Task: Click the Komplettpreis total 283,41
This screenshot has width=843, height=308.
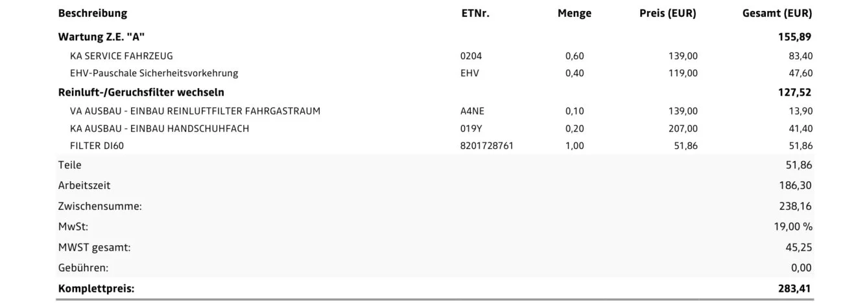Action: pyautogui.click(x=795, y=289)
